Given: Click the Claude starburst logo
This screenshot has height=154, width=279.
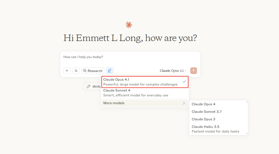Looking at the screenshot, I should point(129,25).
